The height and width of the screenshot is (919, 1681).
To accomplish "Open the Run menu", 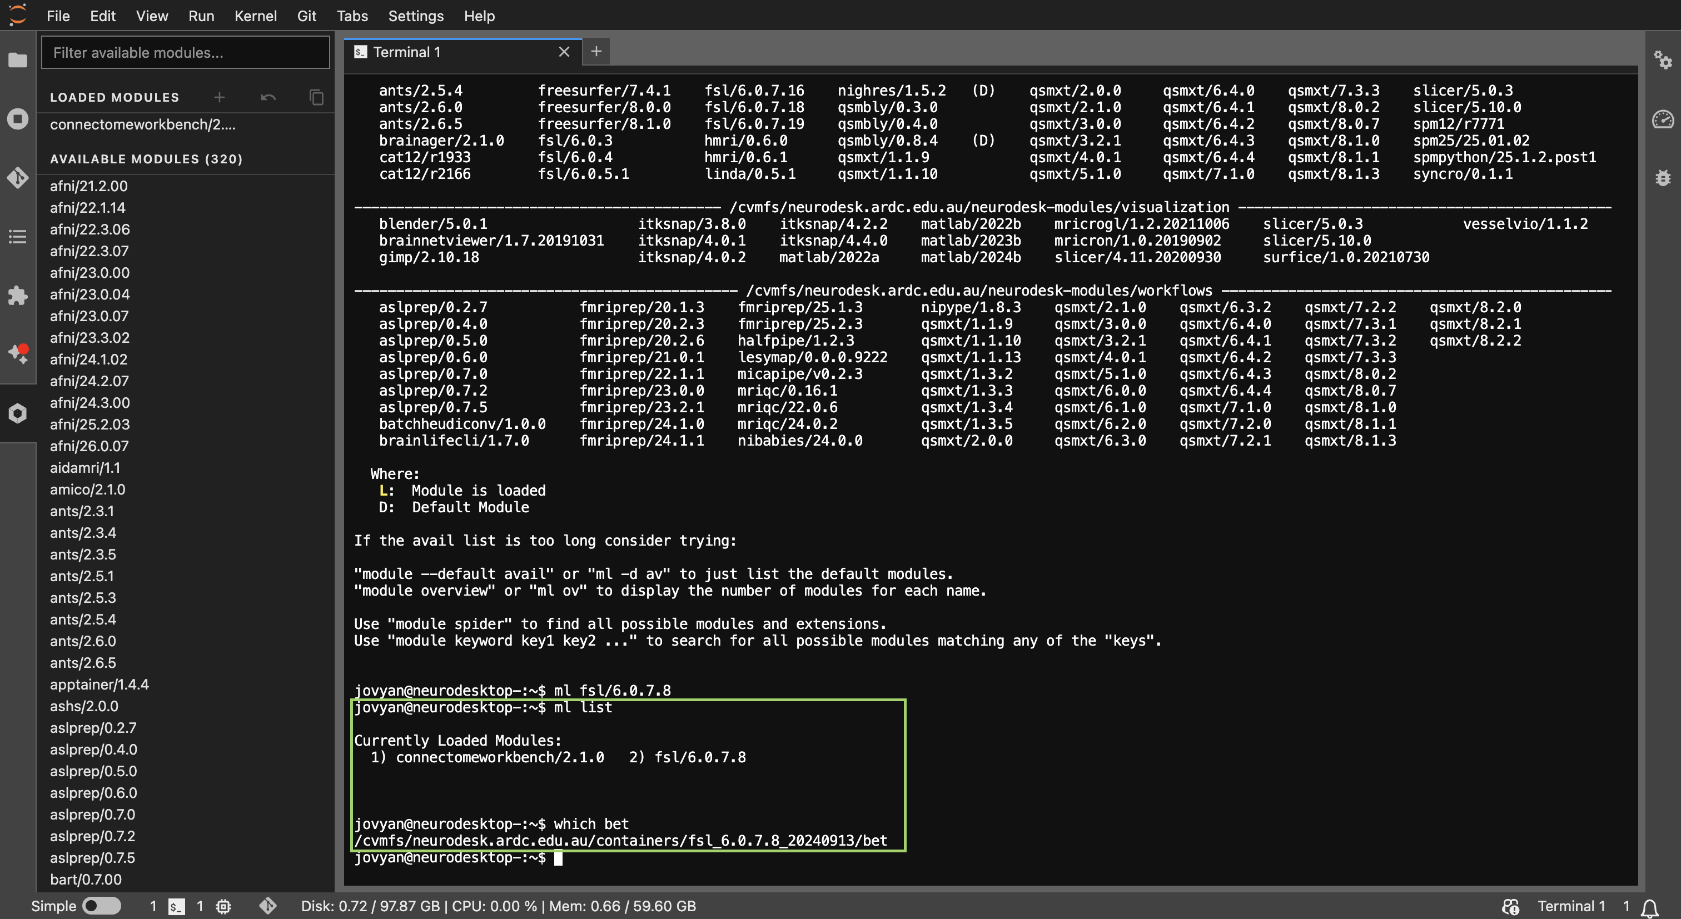I will point(201,16).
